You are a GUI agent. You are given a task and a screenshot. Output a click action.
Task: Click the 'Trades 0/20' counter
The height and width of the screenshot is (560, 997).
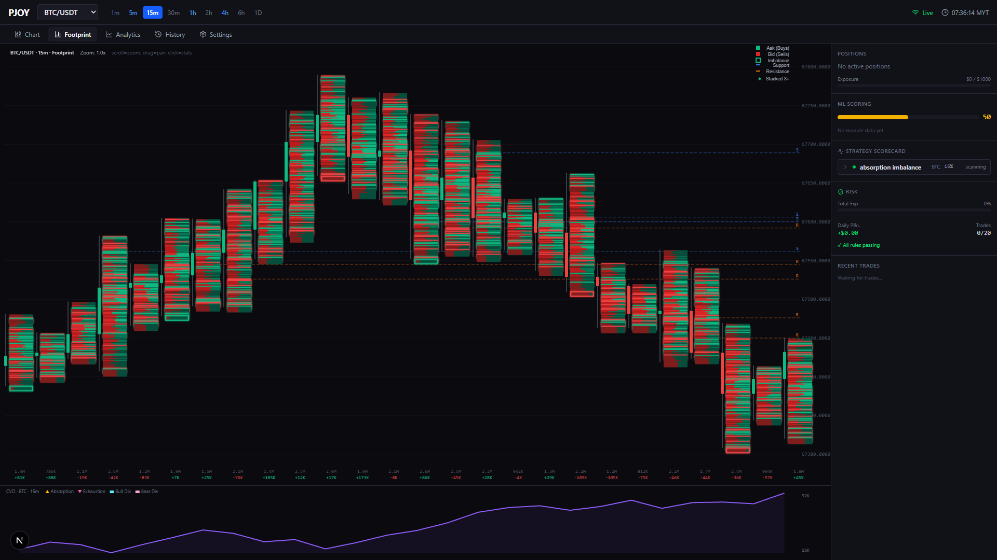983,230
